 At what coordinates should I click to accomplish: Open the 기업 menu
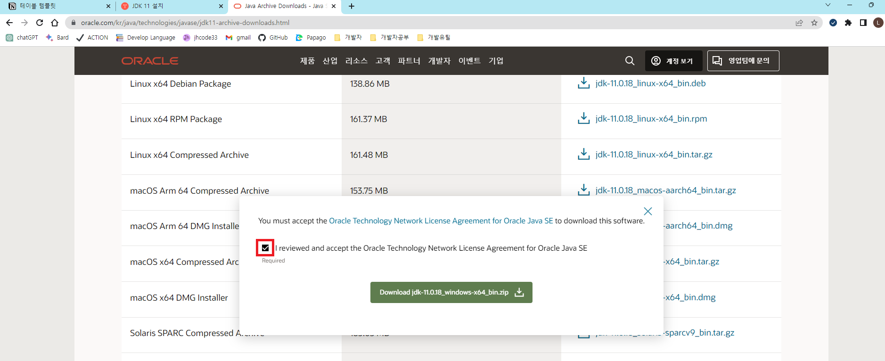pos(496,61)
